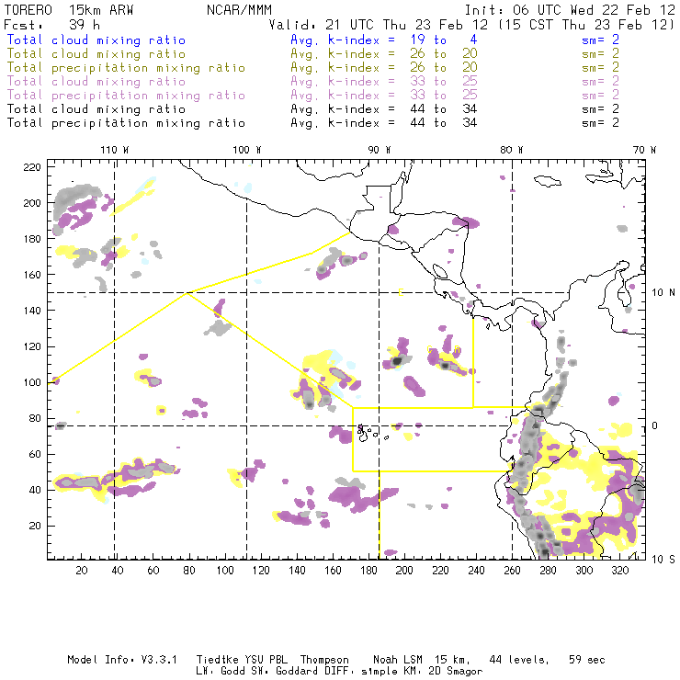
Task: Click 'sm= 2' on the black precipitation row
Action: coord(601,123)
